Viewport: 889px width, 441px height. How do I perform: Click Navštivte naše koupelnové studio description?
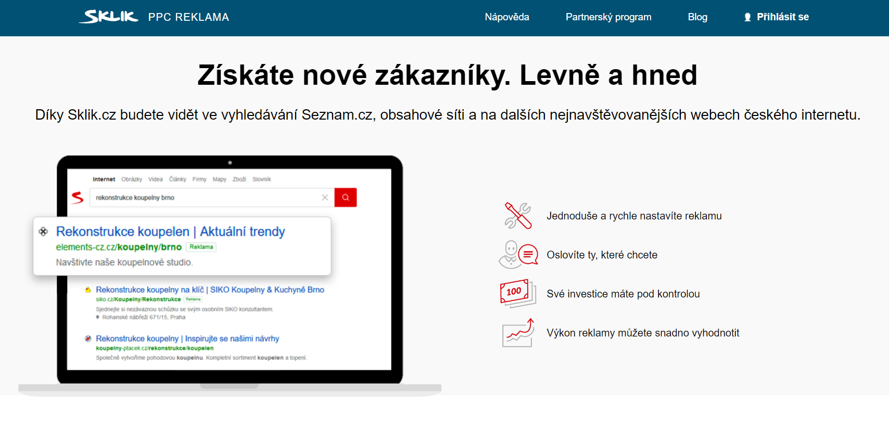[x=124, y=263]
